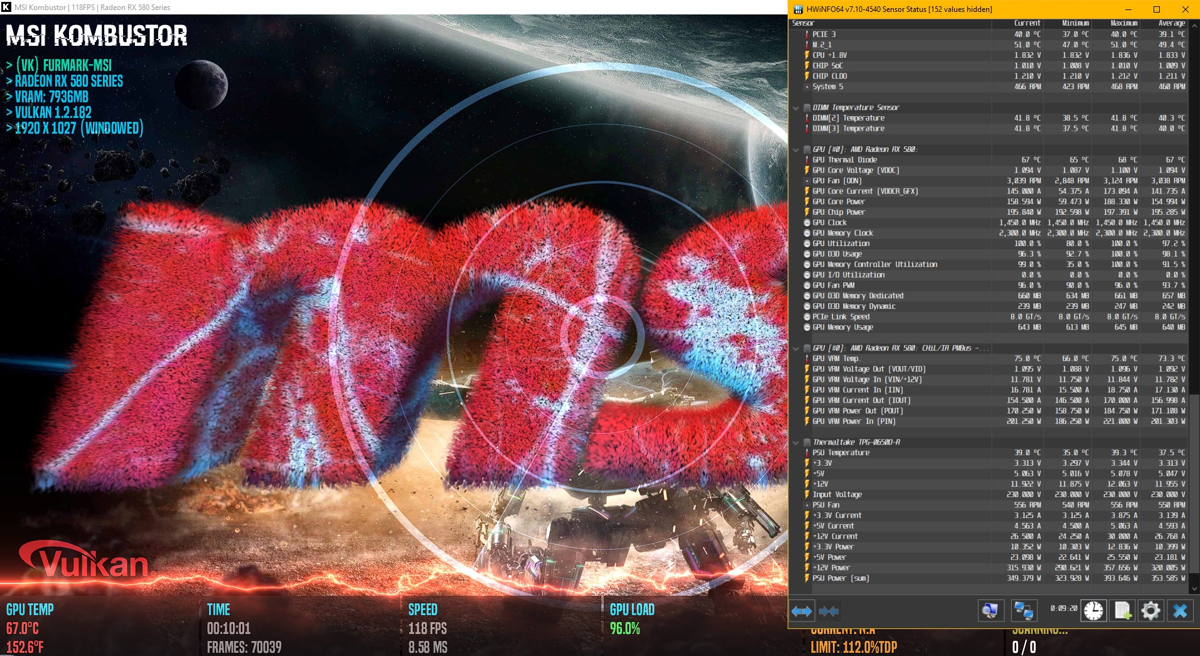Click thermometer icon beside GPU VRM Temp
The width and height of the screenshot is (1200, 656).
point(807,358)
